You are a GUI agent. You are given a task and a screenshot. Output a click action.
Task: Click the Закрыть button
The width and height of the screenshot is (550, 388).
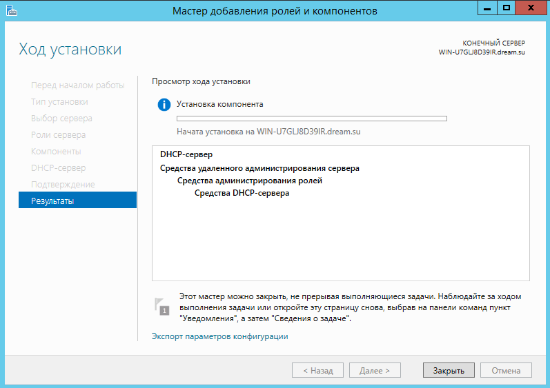point(449,370)
